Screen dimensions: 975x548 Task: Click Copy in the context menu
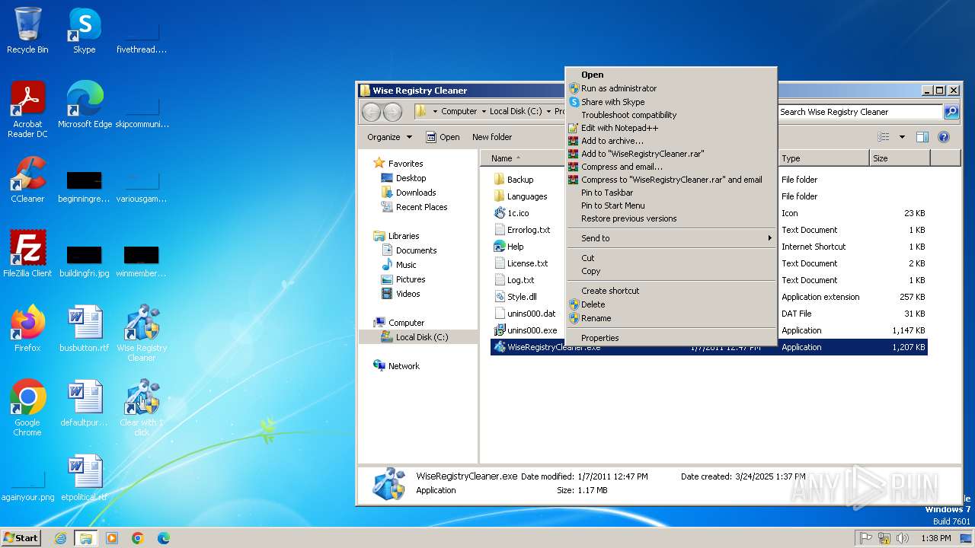point(671,271)
